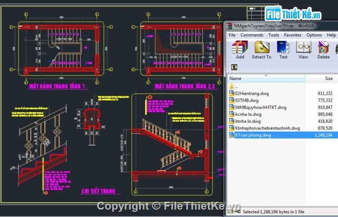Click the status bar key icon
The width and height of the screenshot is (338, 217).
(x=237, y=212)
